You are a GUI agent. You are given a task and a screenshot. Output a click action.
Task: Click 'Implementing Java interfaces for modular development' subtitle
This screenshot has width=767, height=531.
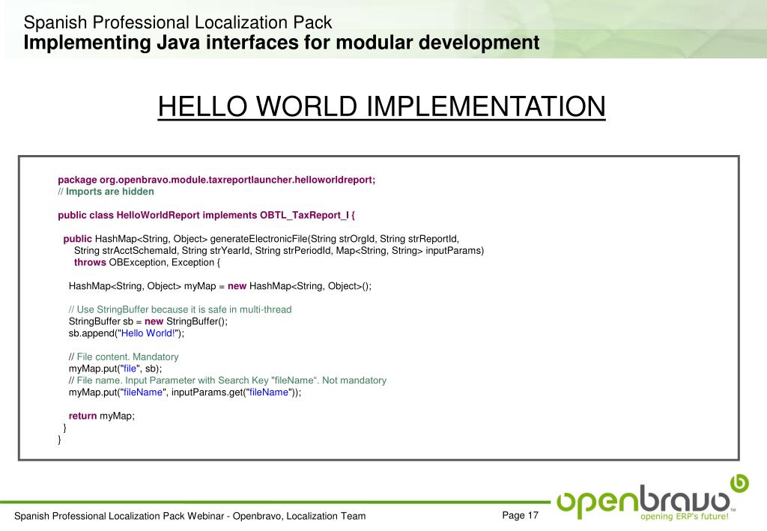(282, 43)
